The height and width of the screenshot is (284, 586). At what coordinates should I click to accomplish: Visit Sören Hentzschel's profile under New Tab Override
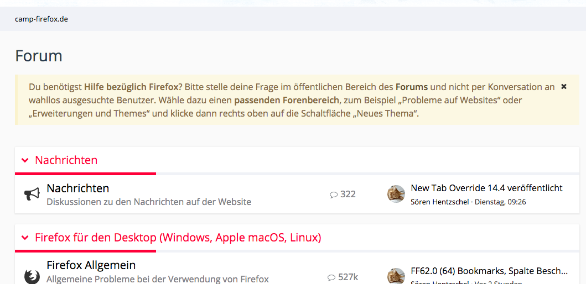click(x=439, y=202)
